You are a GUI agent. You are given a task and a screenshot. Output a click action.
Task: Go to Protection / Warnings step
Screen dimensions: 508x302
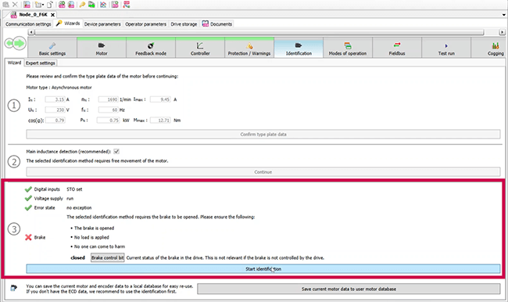[249, 48]
